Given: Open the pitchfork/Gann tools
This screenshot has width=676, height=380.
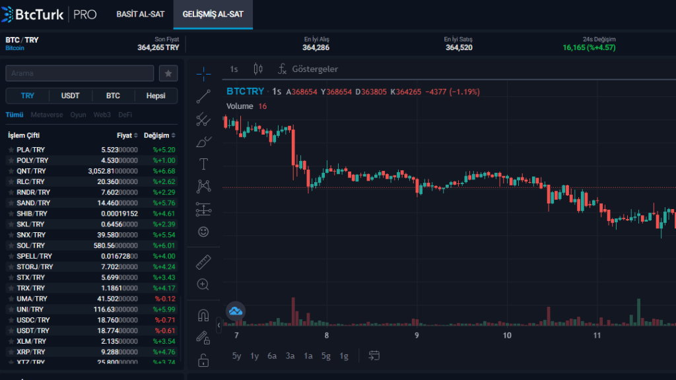Looking at the screenshot, I should [203, 119].
